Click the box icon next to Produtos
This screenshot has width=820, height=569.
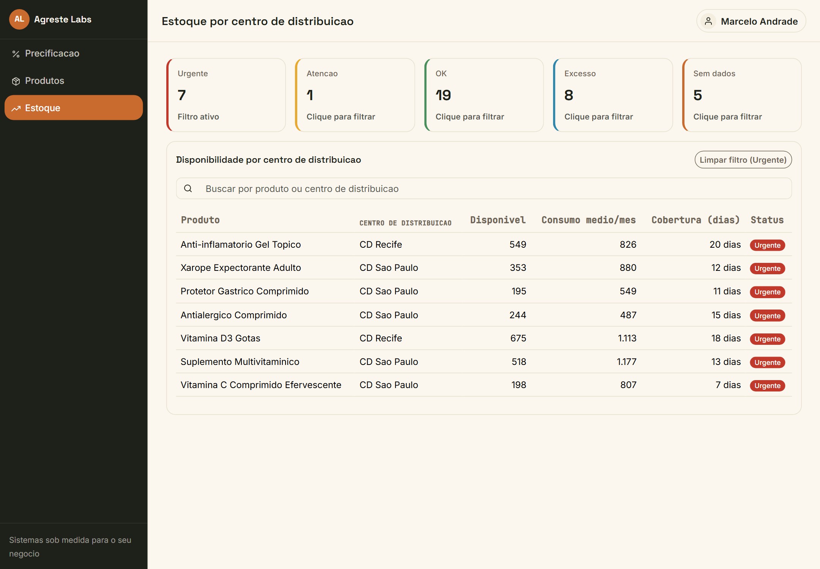pyautogui.click(x=16, y=81)
